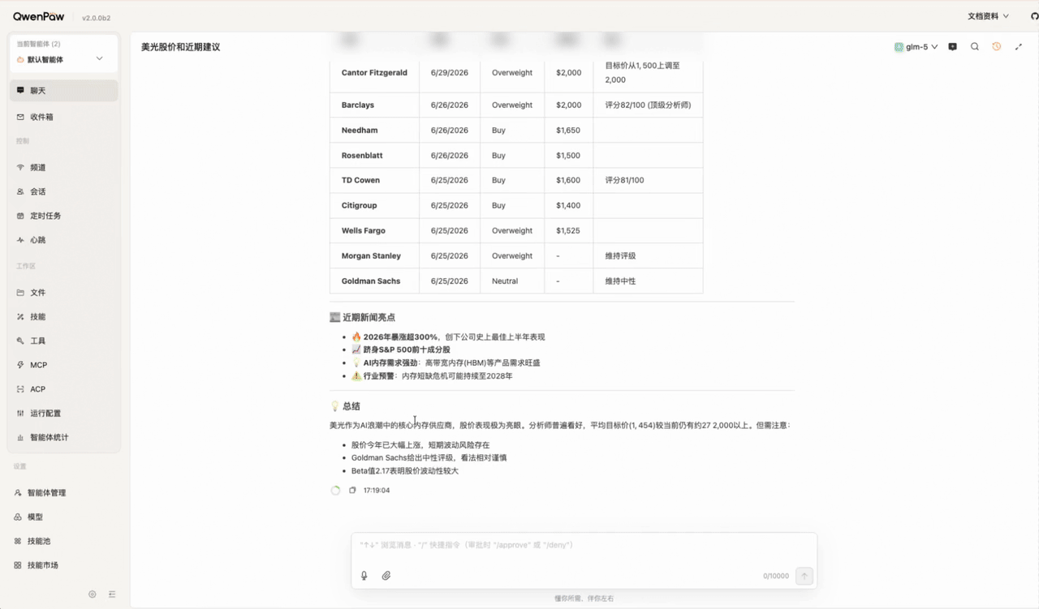Image resolution: width=1039 pixels, height=609 pixels.
Task: Click the Rosenblatt table cell
Action: pos(375,156)
